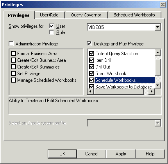Close the Privileges dialog with X

163,5
